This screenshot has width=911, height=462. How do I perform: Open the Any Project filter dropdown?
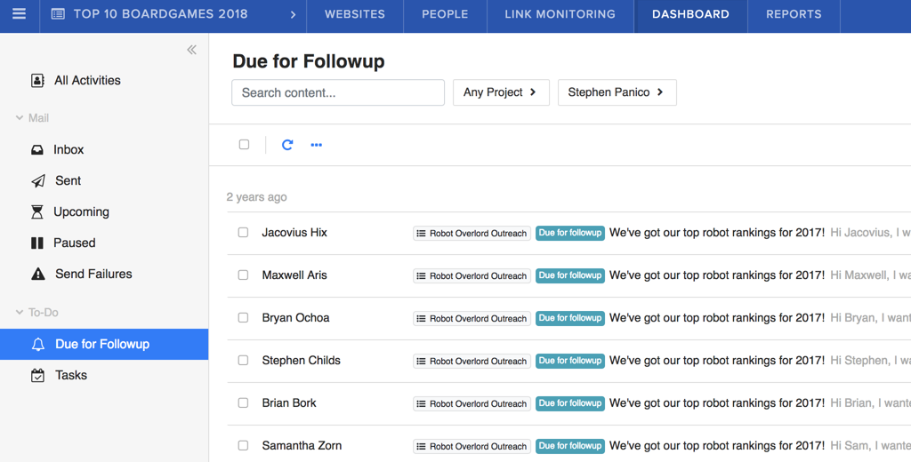pyautogui.click(x=500, y=92)
